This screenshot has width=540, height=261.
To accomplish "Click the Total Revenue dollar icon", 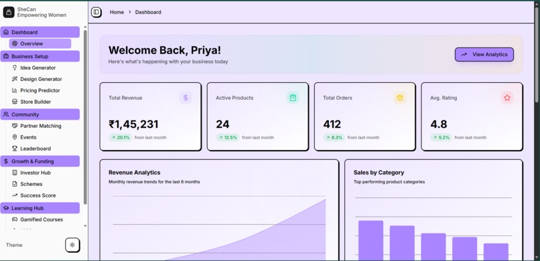I will [x=186, y=98].
